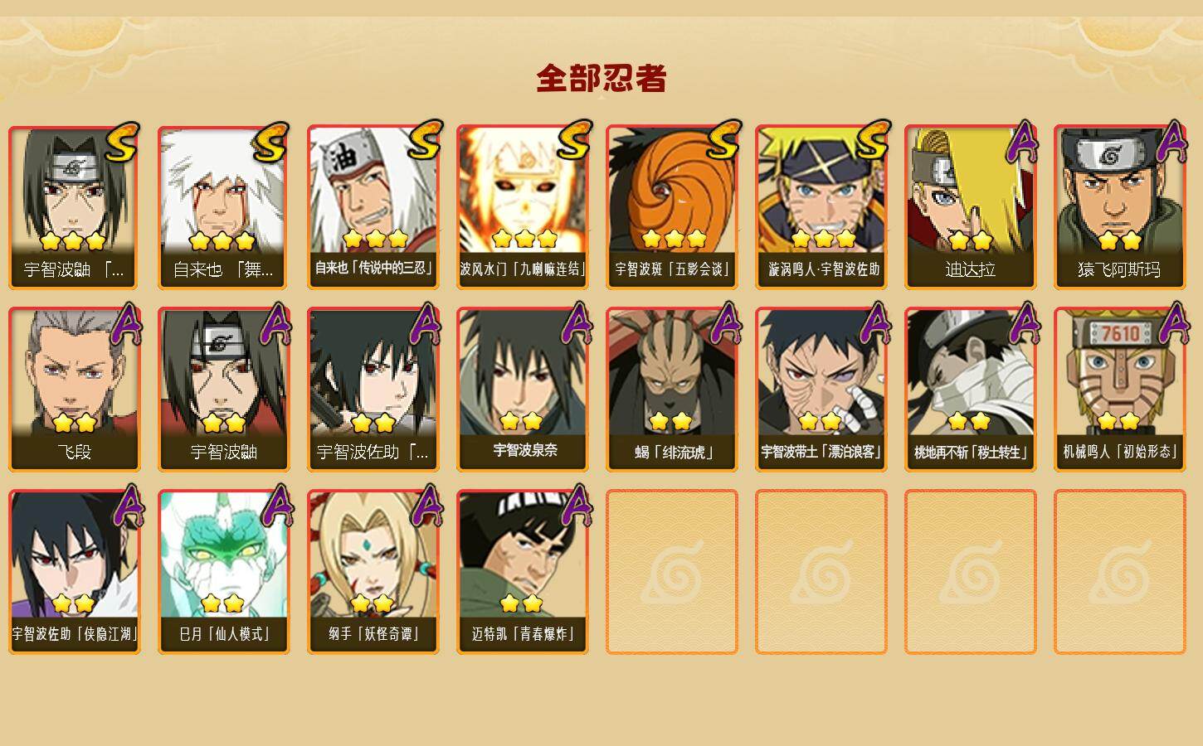
Task: Select the 宇智波泉奈 card
Action: point(523,390)
